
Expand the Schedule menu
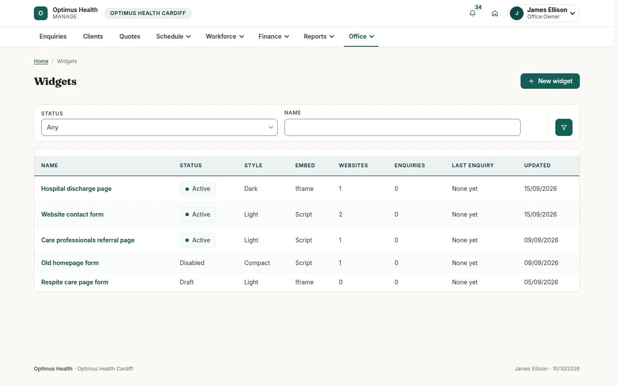tap(173, 36)
